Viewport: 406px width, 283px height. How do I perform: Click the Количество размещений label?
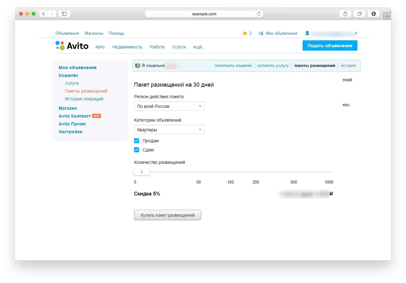click(x=159, y=163)
